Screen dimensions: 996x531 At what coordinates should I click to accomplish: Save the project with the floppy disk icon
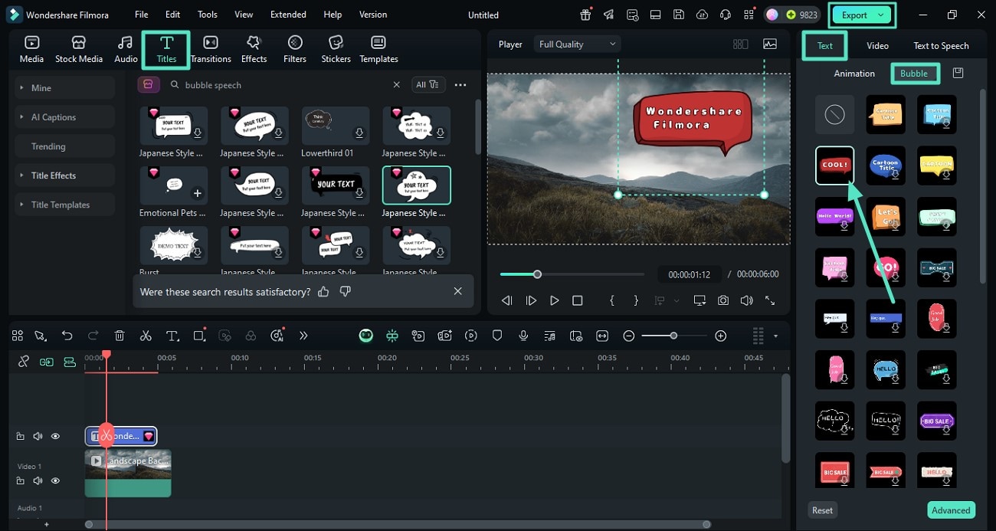click(x=679, y=15)
